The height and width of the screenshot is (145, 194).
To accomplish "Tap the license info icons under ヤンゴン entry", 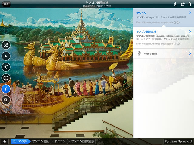I will (176, 22).
